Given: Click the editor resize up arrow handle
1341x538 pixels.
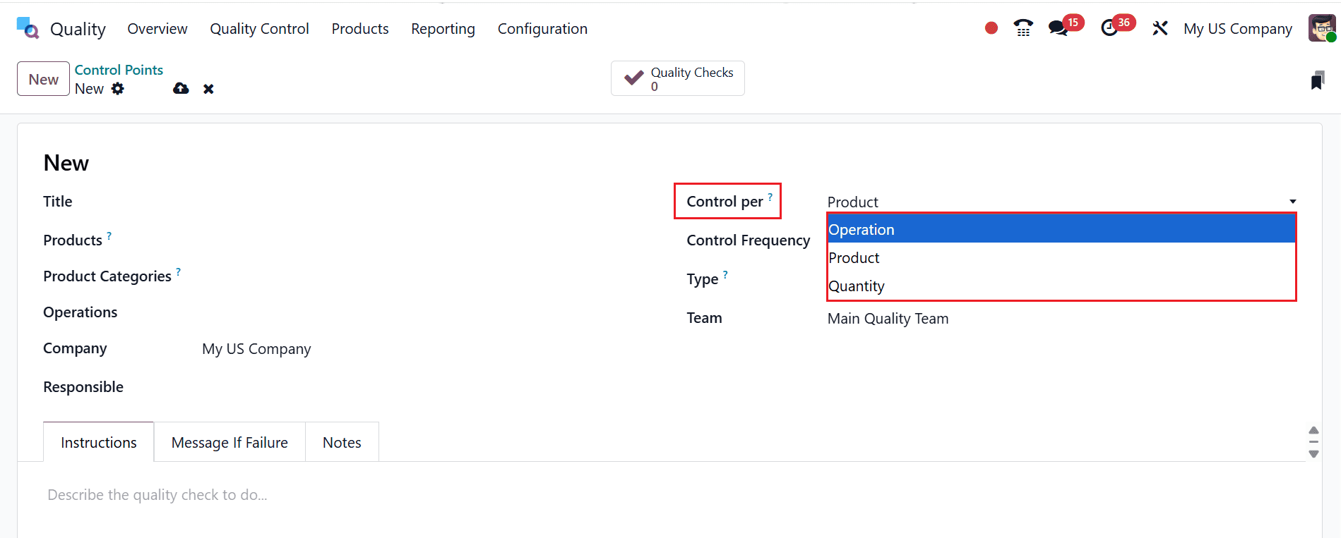Looking at the screenshot, I should 1313,430.
